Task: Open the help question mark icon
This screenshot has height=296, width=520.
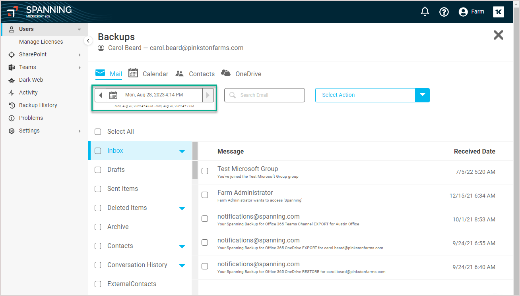Action: (444, 12)
